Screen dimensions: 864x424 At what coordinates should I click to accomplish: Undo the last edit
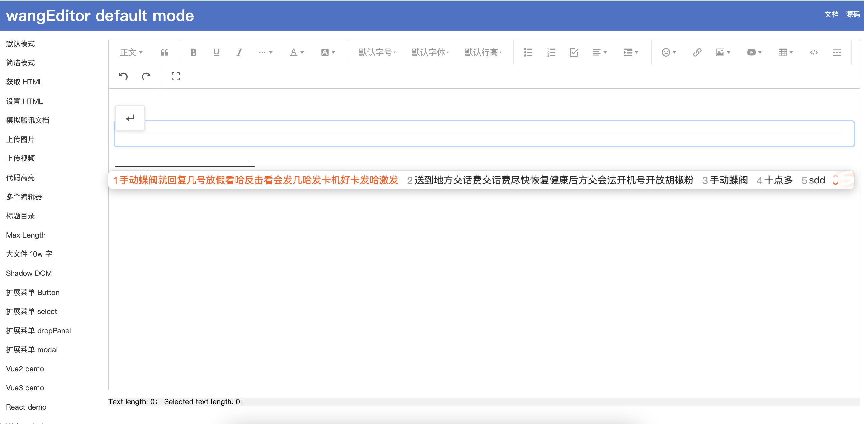tap(123, 76)
